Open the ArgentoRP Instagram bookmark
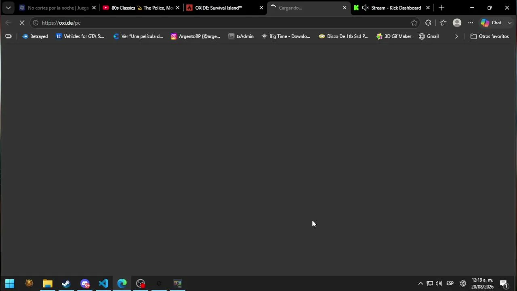517x291 pixels. click(195, 36)
